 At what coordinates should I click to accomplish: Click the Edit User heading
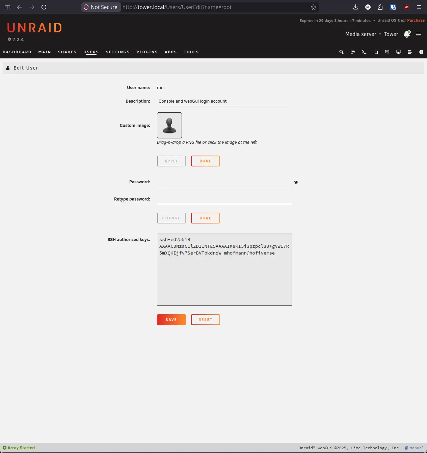click(26, 68)
